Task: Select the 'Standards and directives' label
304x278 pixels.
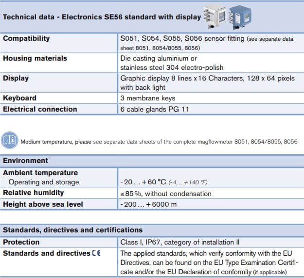Action: click(x=47, y=253)
